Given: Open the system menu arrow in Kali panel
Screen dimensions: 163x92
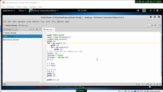Looking at the screenshot, I should click(x=161, y=10).
